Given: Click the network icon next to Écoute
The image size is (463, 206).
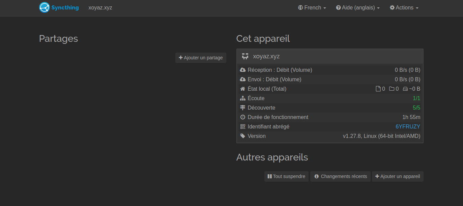Looking at the screenshot, I should [243, 98].
